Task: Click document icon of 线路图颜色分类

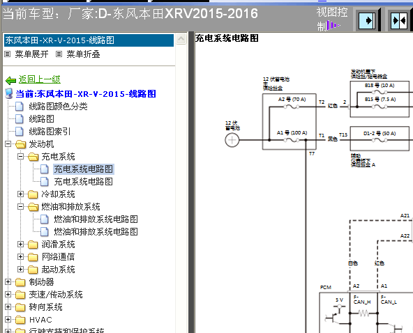Action: coord(20,107)
